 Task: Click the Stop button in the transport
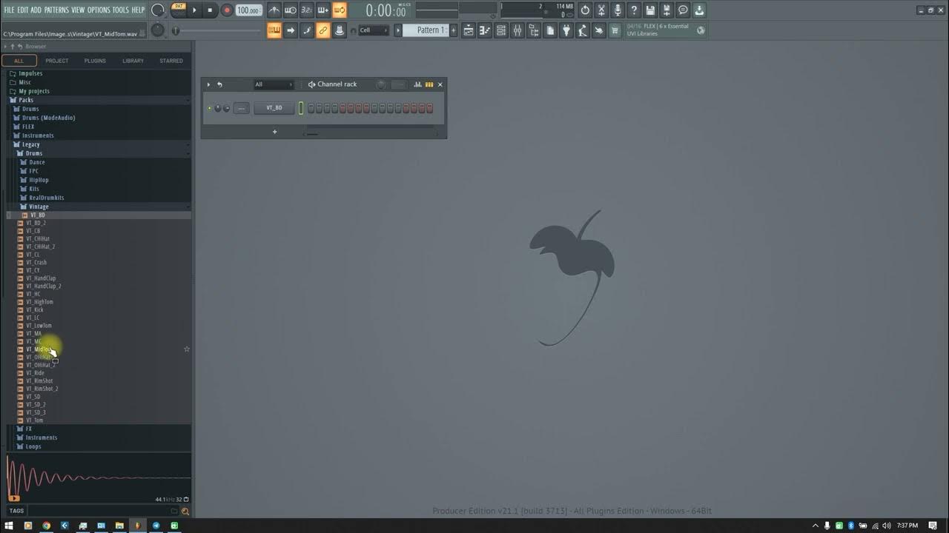[211, 10]
